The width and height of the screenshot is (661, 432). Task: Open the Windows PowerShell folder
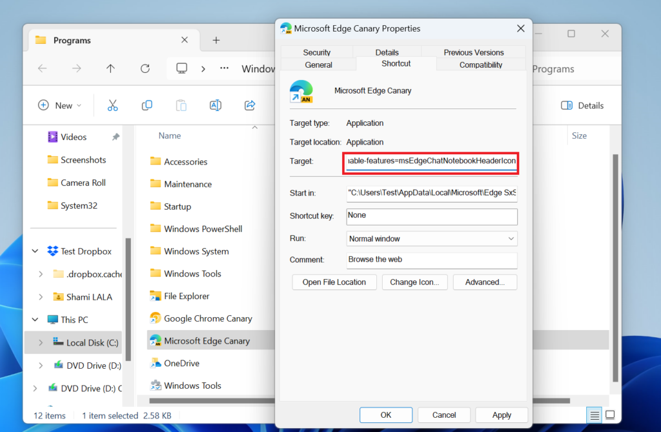[203, 229]
